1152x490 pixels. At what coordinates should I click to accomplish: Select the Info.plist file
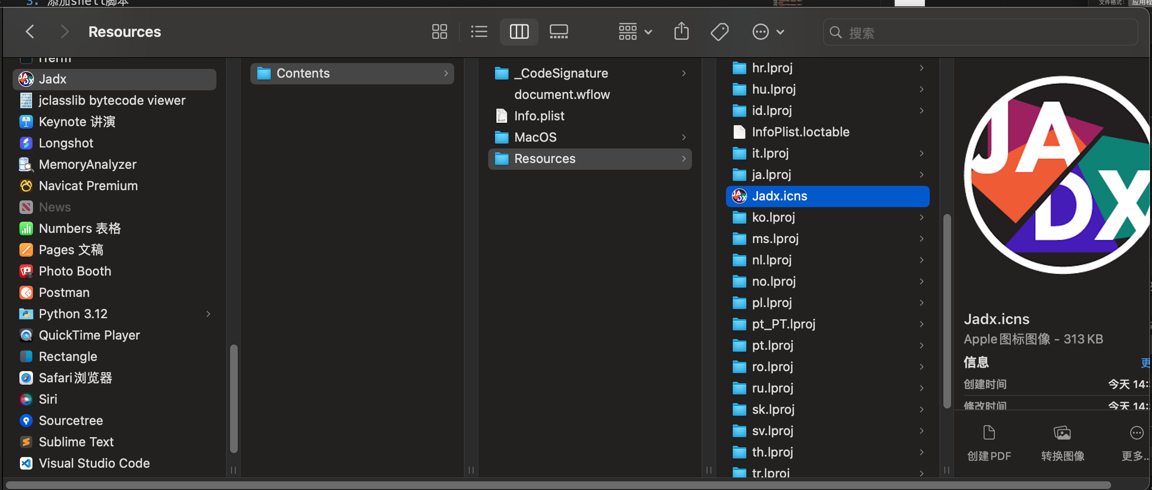click(x=539, y=116)
